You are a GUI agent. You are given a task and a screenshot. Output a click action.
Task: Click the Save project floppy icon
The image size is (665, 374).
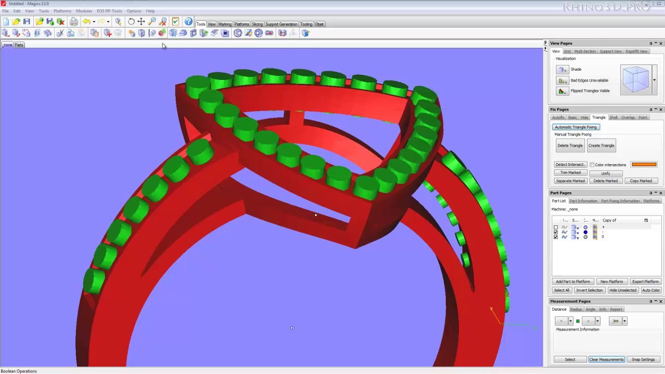click(26, 21)
